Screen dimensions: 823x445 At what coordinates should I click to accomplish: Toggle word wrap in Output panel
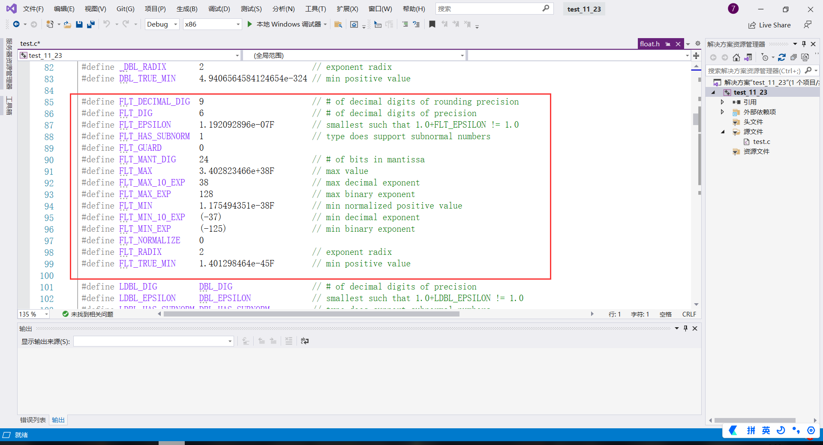click(x=305, y=341)
